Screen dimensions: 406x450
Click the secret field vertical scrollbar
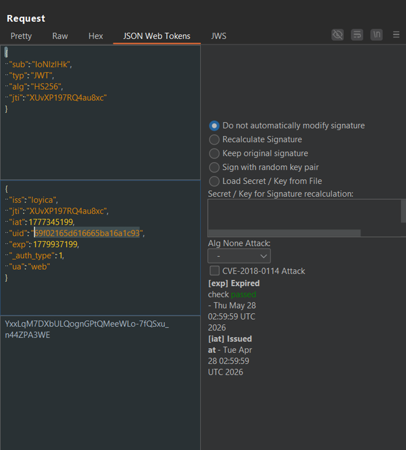point(403,211)
